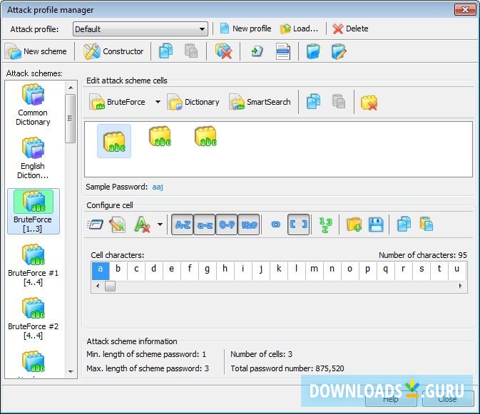Screen dimensions: 480x414
Task: Delete the attack scheme with the red X icon
Action: (223, 51)
